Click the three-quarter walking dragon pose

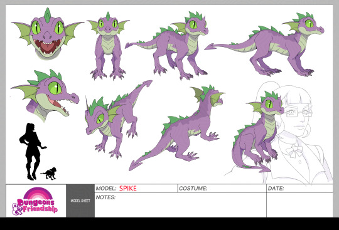[x=167, y=46]
